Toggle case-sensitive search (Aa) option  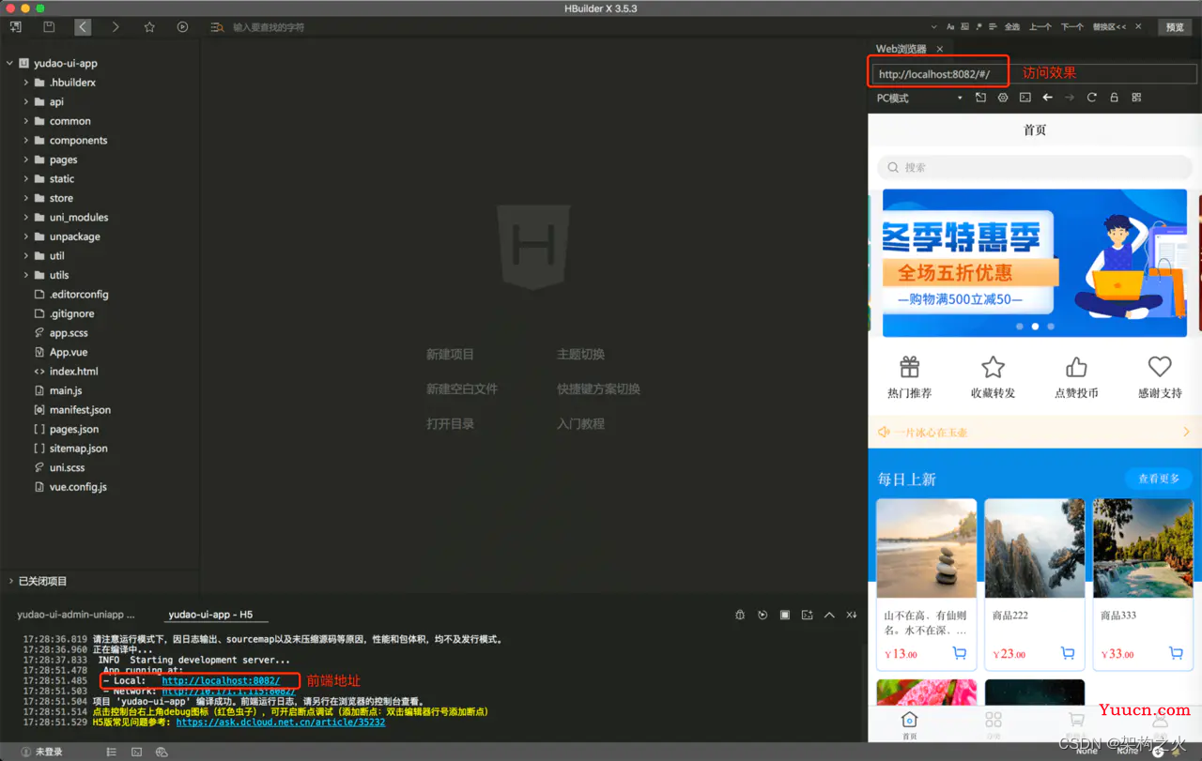pyautogui.click(x=950, y=27)
